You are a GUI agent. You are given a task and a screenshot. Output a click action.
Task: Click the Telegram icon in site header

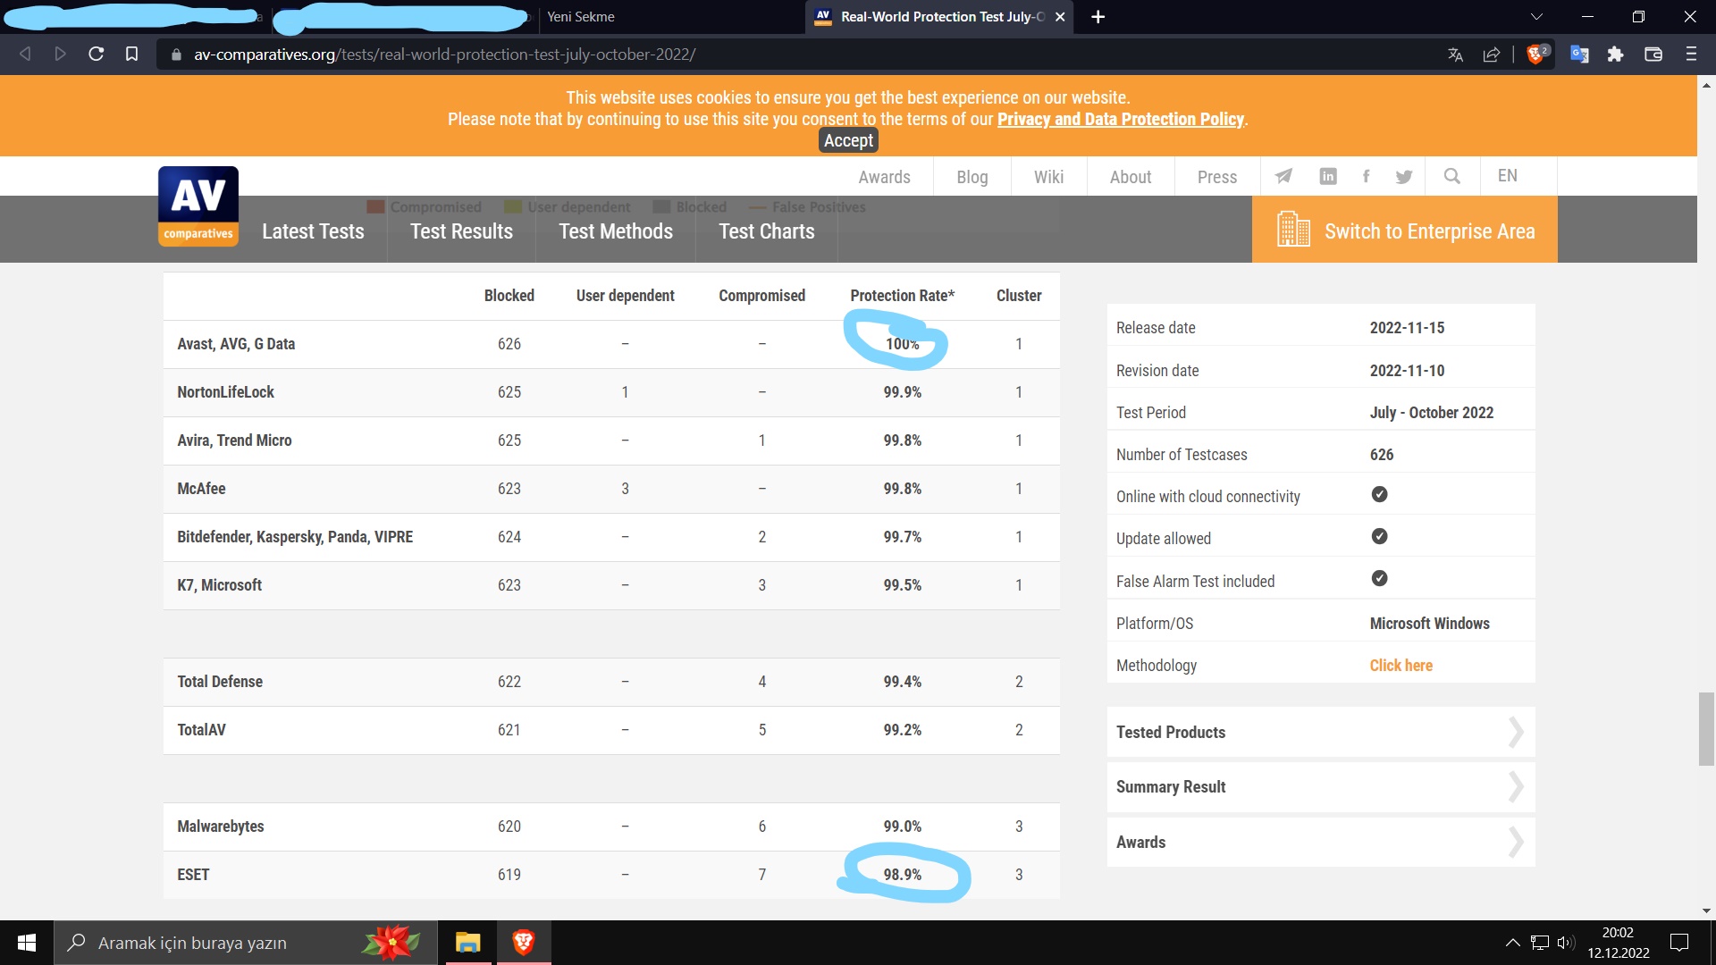(1283, 176)
